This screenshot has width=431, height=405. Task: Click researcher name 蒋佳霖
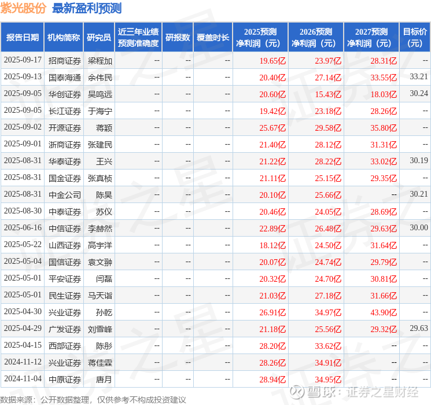point(100,363)
